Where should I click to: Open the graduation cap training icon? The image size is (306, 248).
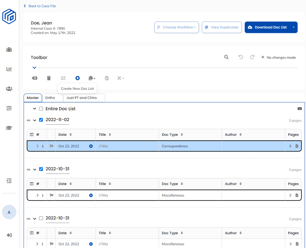(x=9, y=128)
